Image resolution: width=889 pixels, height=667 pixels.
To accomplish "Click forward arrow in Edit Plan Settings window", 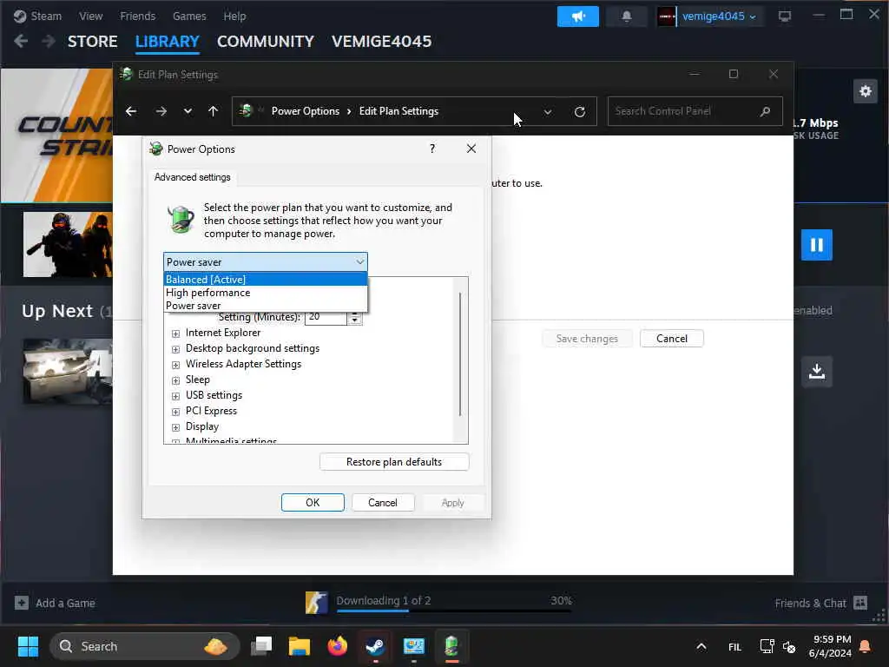I will [x=161, y=111].
